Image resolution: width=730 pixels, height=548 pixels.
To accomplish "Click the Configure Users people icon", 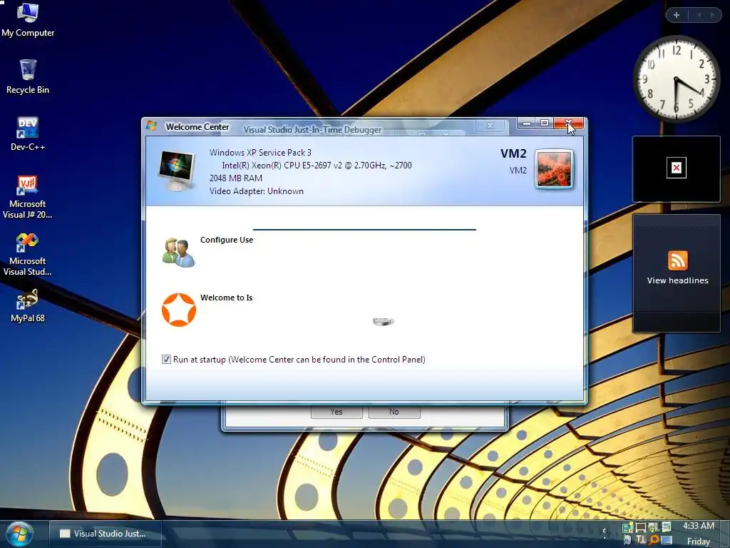I will pyautogui.click(x=178, y=252).
